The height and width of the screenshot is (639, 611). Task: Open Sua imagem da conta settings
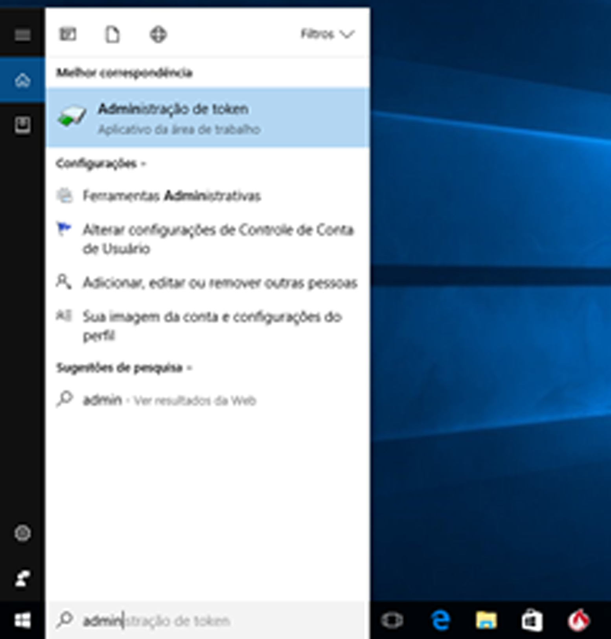coord(212,326)
